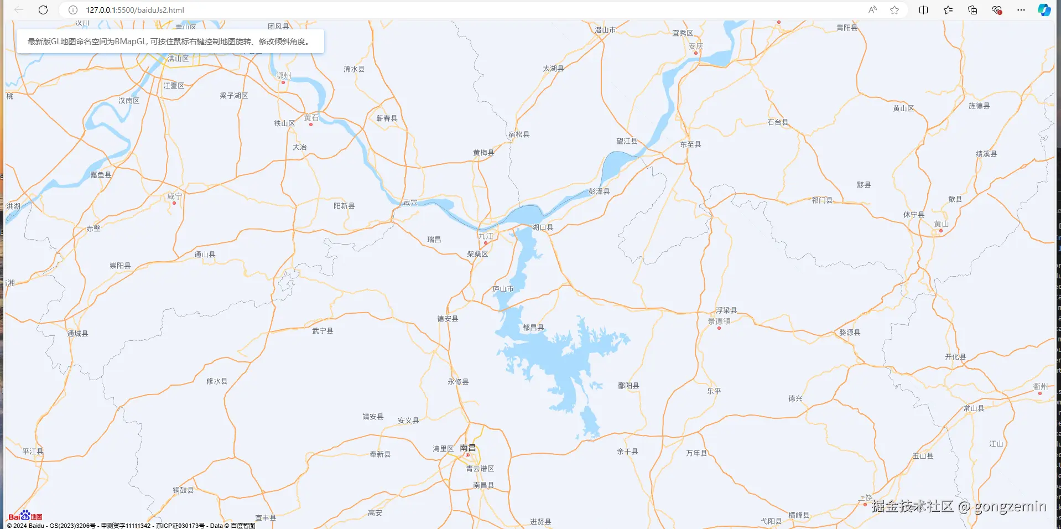The height and width of the screenshot is (529, 1061).
Task: Click the 九江 city marker
Action: tap(486, 243)
